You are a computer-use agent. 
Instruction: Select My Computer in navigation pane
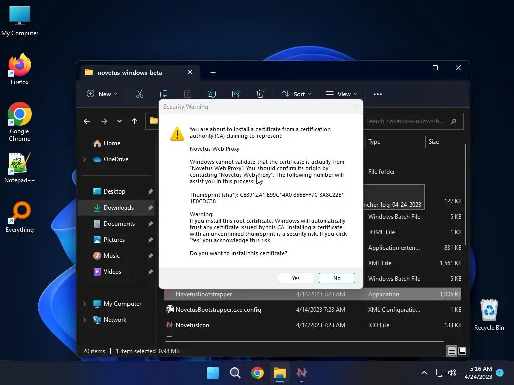[x=122, y=304]
